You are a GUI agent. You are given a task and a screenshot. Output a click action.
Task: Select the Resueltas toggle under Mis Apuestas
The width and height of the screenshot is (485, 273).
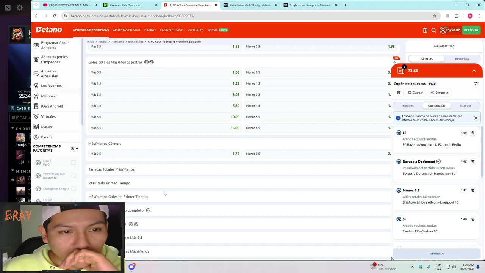tap(462, 59)
